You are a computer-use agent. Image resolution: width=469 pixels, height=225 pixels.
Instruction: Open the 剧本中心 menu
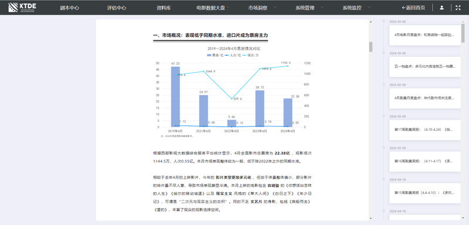(x=69, y=8)
